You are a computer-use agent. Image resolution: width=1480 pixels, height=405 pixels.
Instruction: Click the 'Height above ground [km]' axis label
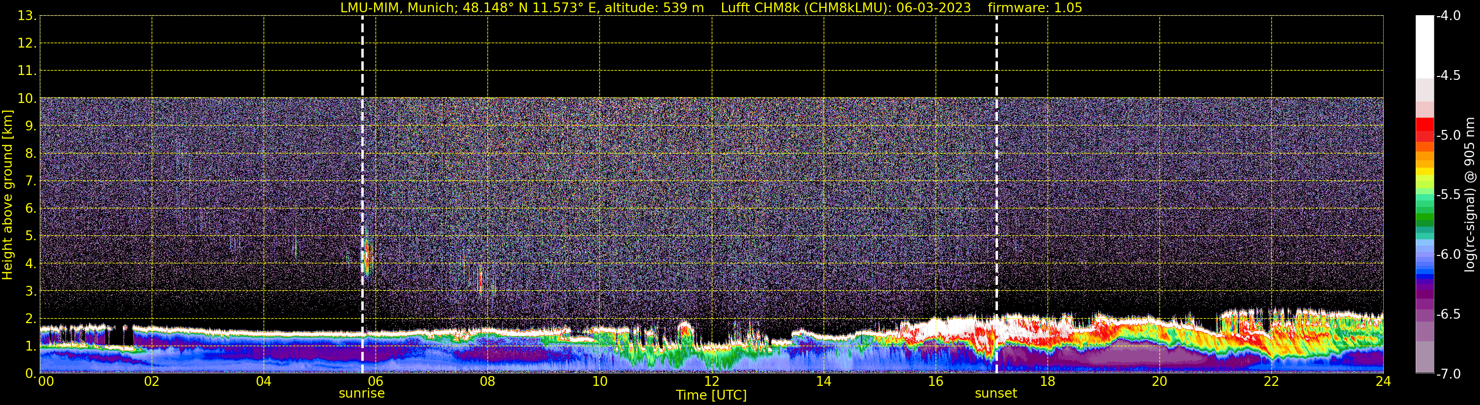tap(7, 195)
